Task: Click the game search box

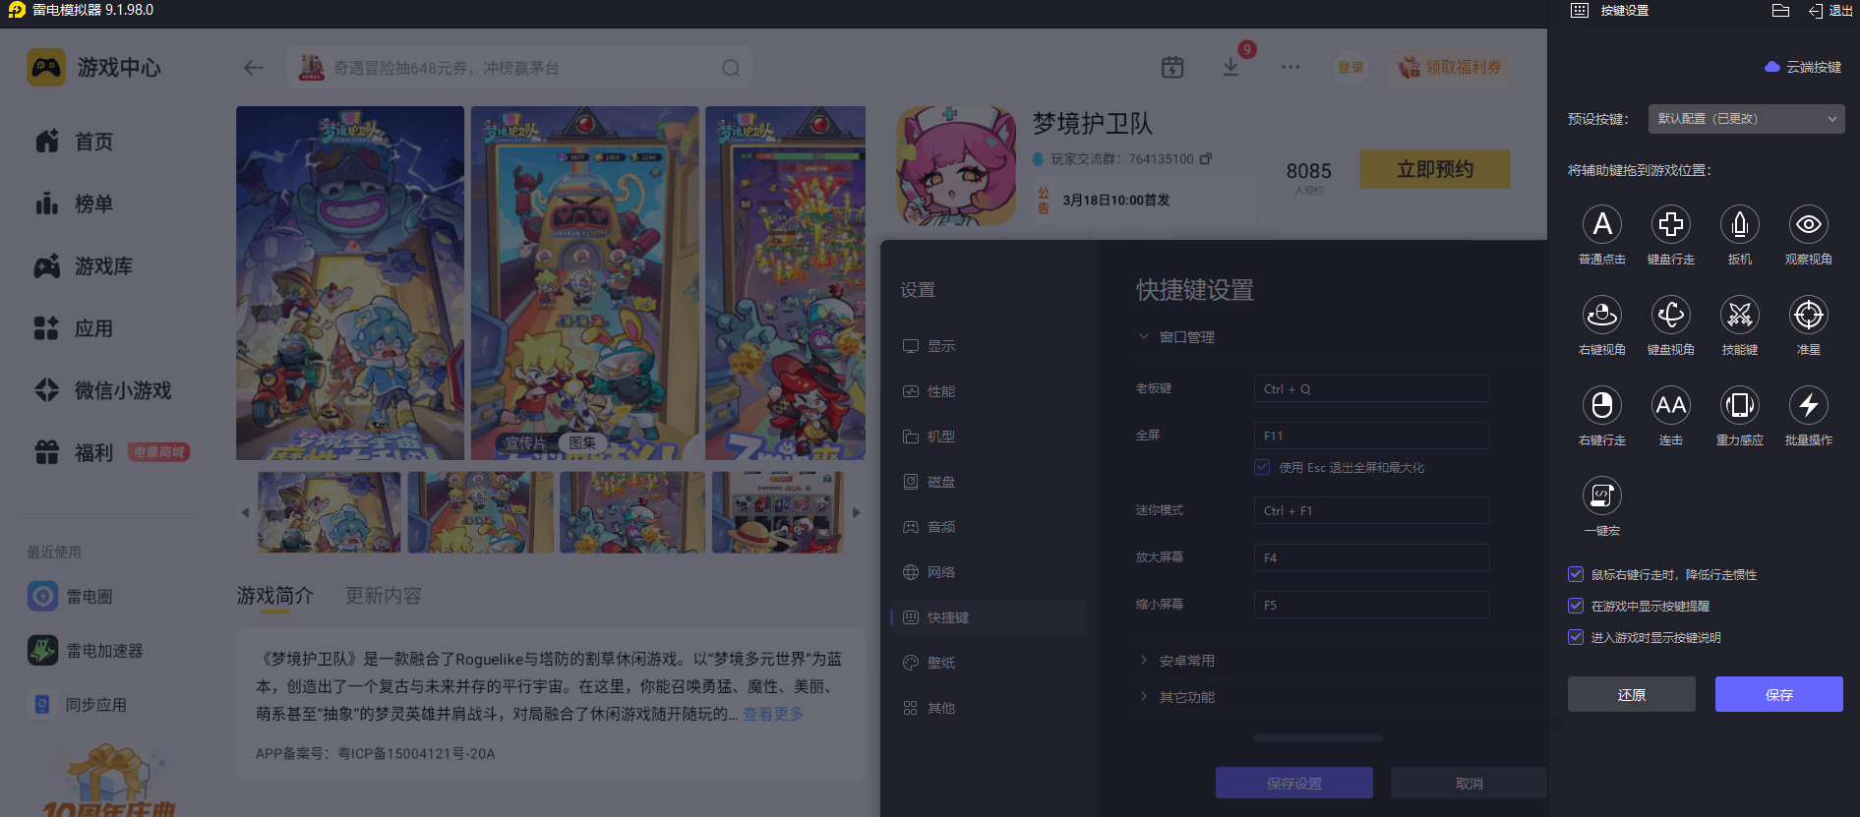Action: point(519,68)
